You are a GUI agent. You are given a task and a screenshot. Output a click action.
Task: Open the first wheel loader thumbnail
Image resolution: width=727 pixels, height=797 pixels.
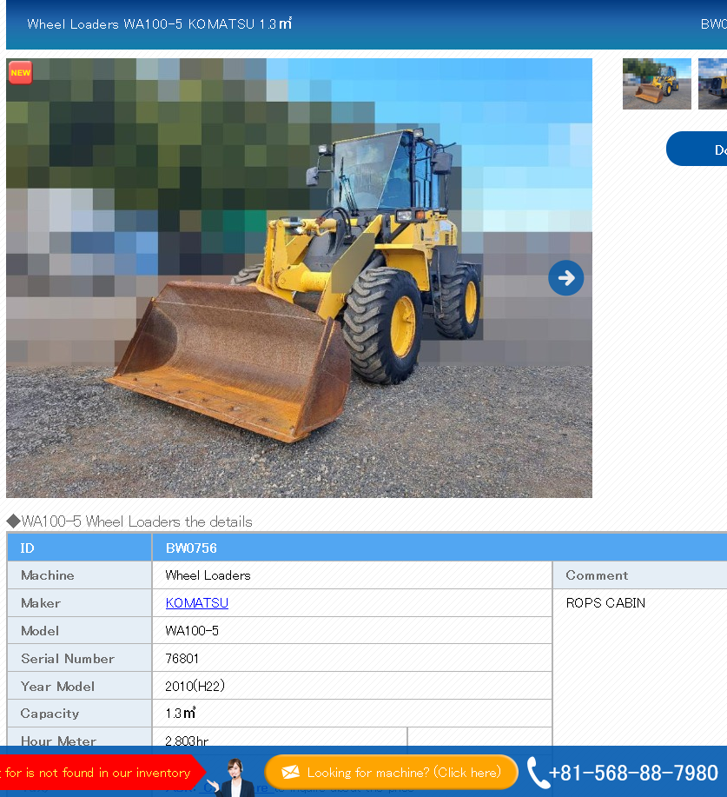click(657, 83)
